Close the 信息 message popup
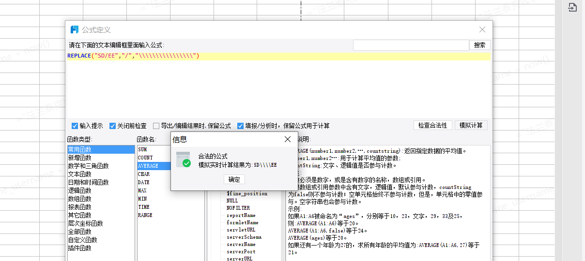Screen dimensions: 585x261 pos(288,139)
